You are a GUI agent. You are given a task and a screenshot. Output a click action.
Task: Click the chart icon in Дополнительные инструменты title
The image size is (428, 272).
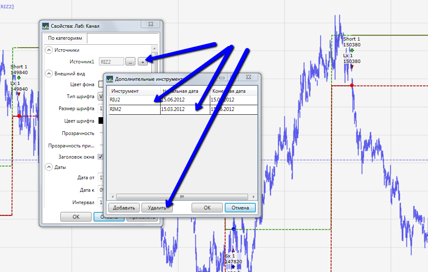click(x=110, y=79)
